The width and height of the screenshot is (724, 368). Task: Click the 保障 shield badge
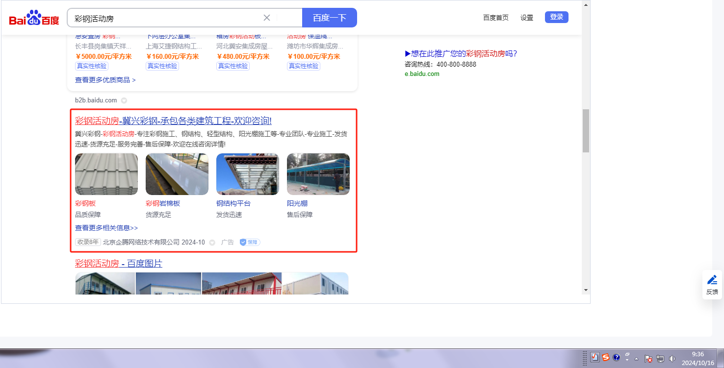pos(250,242)
